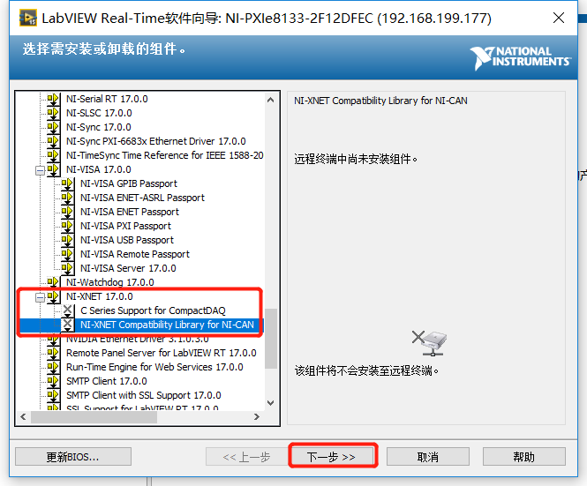The height and width of the screenshot is (486, 587).
Task: Click the 下一步 >> next button
Action: (x=333, y=456)
